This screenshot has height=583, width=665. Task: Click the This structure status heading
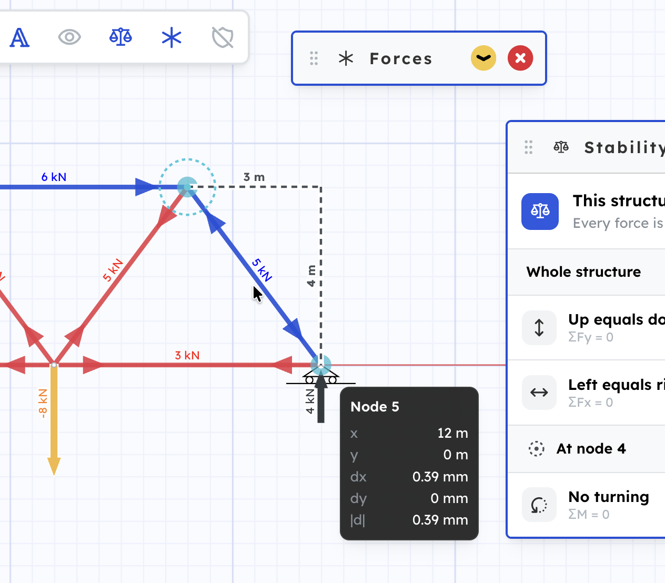[619, 201]
